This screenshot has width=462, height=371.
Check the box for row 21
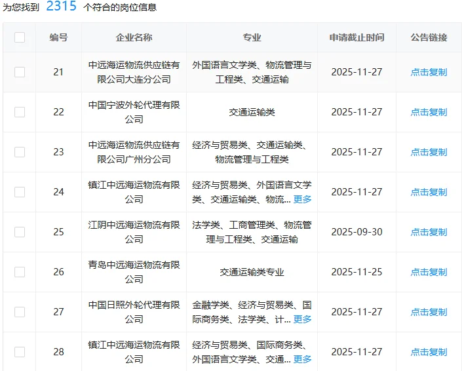pos(20,72)
